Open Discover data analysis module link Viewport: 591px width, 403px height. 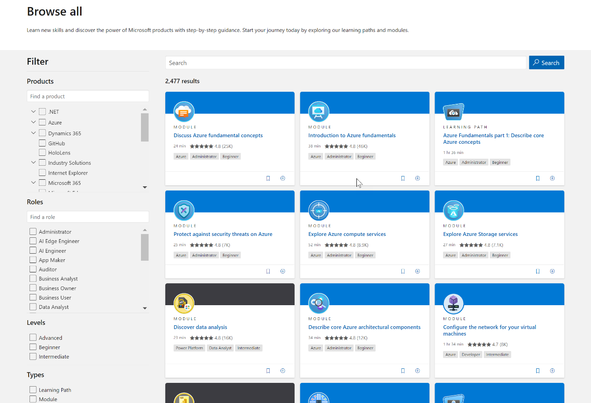(x=200, y=327)
